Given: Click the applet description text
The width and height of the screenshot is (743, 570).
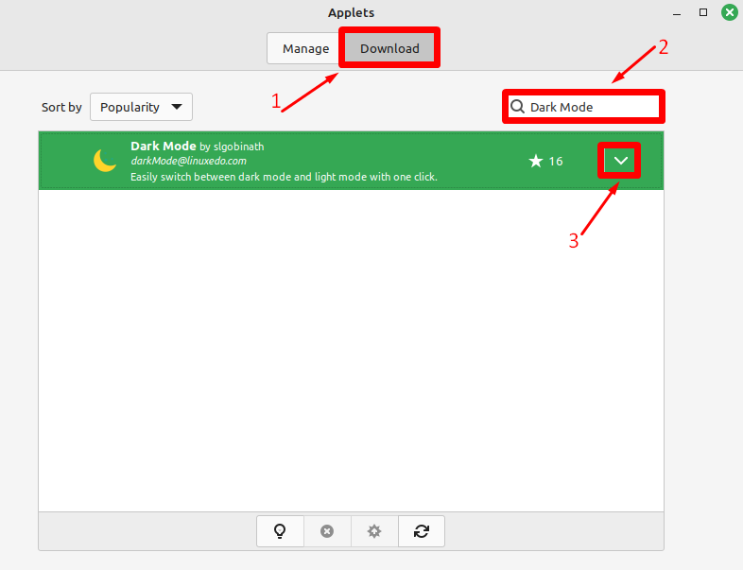Looking at the screenshot, I should 284,177.
